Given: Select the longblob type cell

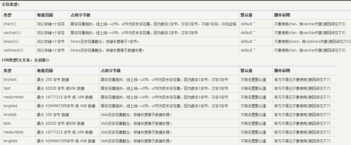Looking at the screenshot, I should tap(10, 141).
